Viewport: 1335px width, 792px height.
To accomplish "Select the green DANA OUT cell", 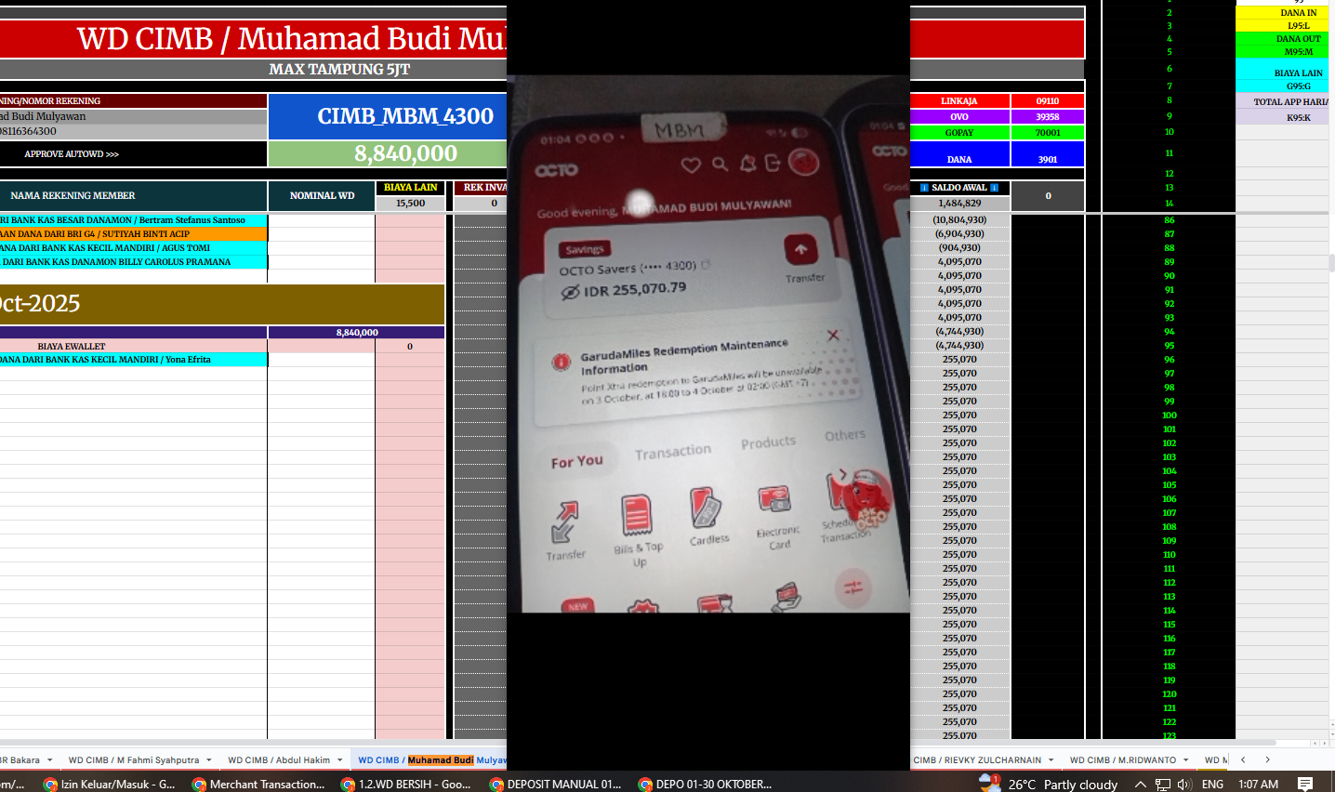I will pyautogui.click(x=1283, y=39).
